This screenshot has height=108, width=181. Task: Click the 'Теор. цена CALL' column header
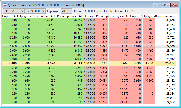[44, 16]
